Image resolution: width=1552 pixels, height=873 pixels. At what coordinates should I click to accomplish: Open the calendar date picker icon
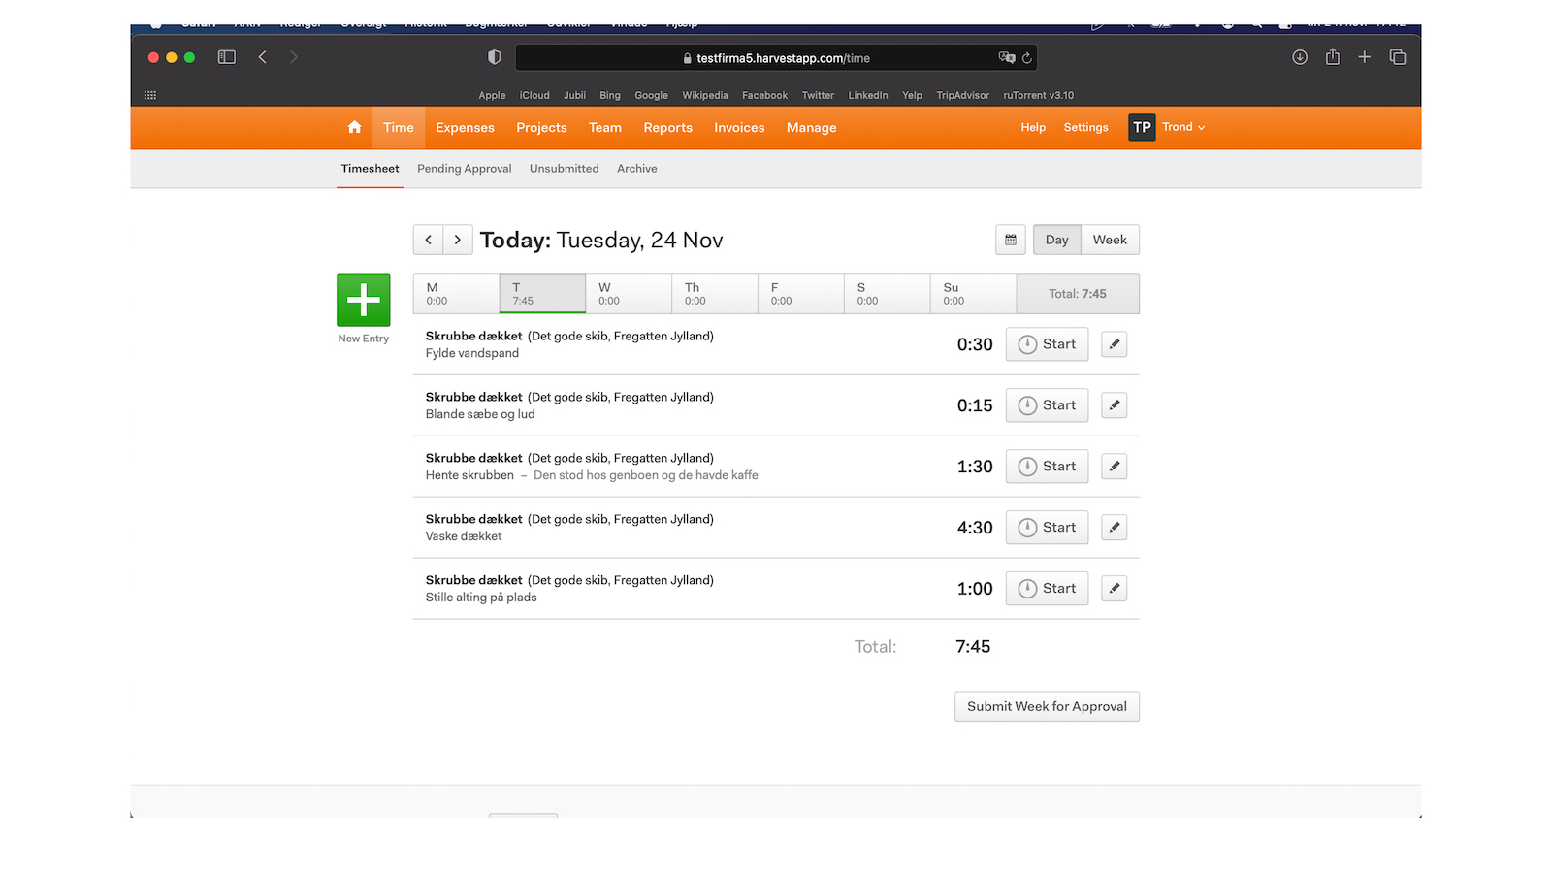click(1010, 240)
